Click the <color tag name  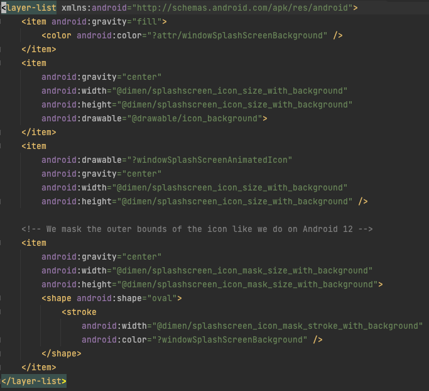pyautogui.click(x=57, y=36)
